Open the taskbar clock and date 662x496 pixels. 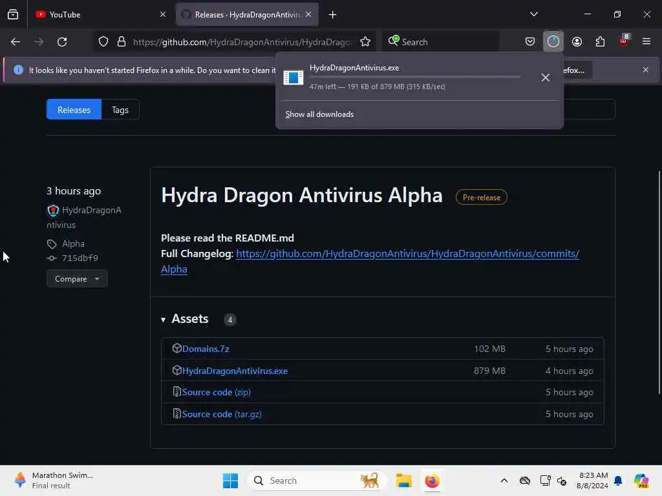pos(593,480)
